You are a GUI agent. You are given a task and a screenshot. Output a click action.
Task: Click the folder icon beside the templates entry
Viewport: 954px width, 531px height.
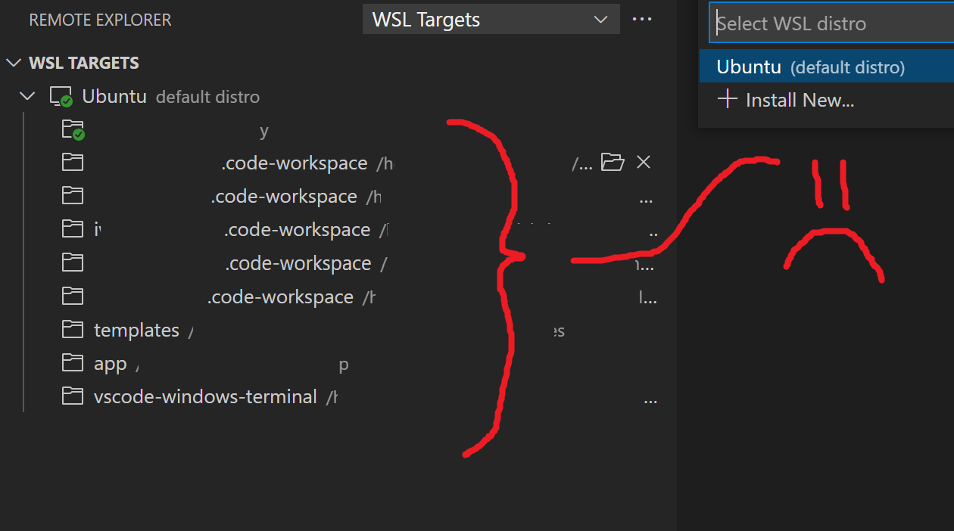coord(72,329)
